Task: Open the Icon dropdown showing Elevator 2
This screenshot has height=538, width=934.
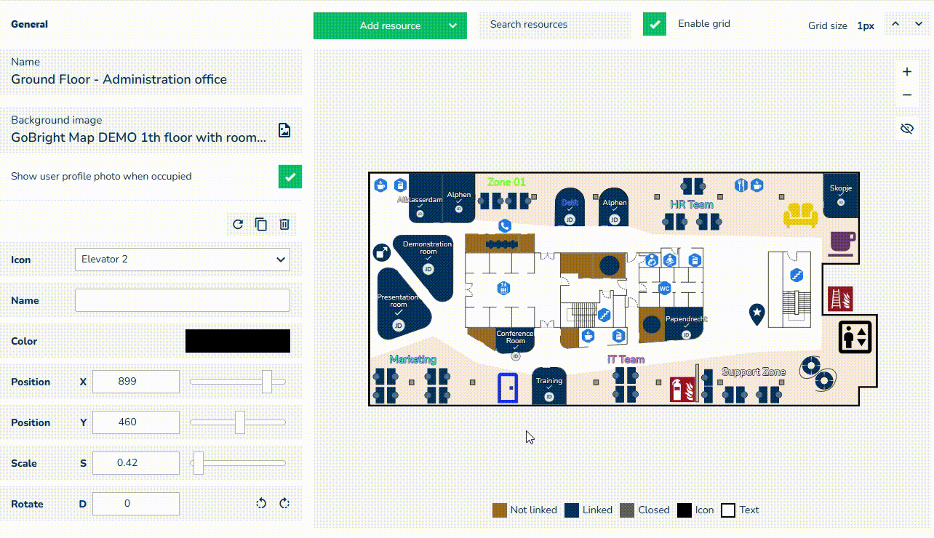Action: (182, 260)
